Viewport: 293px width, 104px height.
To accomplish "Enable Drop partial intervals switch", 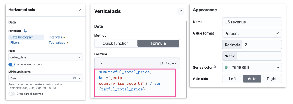I will point(12,94).
